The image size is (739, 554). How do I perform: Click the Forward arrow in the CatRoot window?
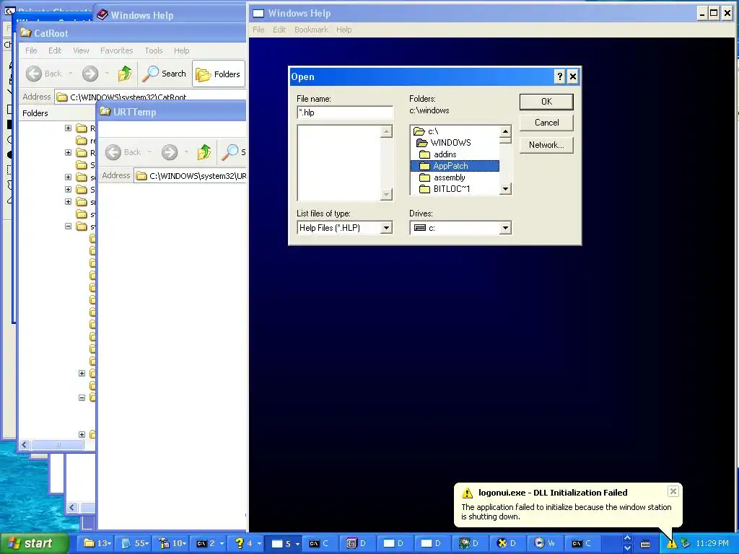pyautogui.click(x=90, y=74)
